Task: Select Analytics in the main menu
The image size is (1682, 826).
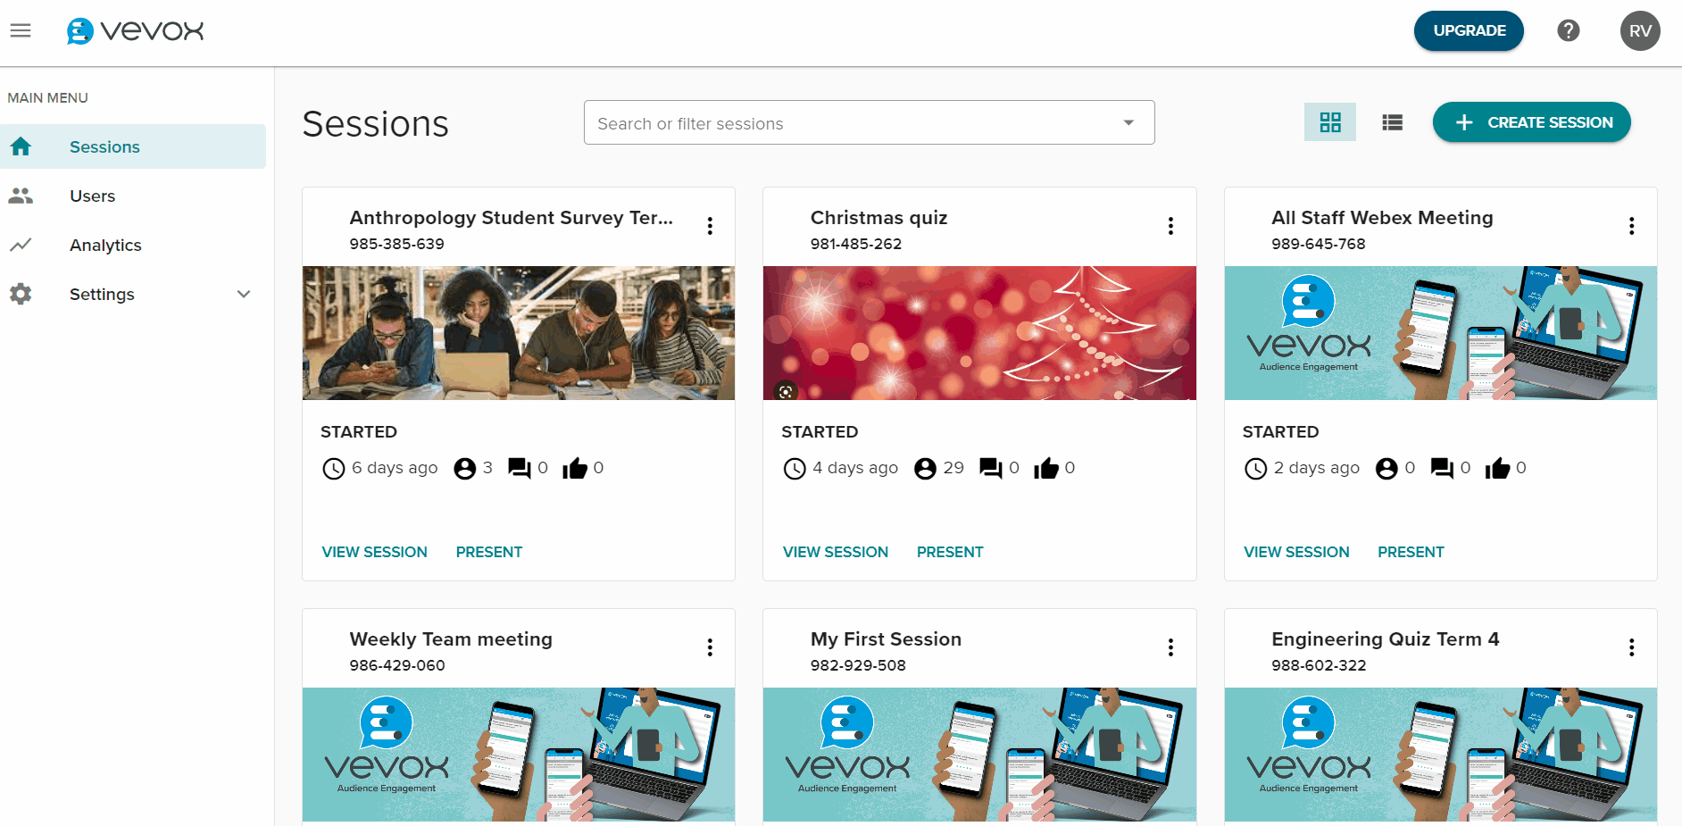Action: pyautogui.click(x=133, y=245)
